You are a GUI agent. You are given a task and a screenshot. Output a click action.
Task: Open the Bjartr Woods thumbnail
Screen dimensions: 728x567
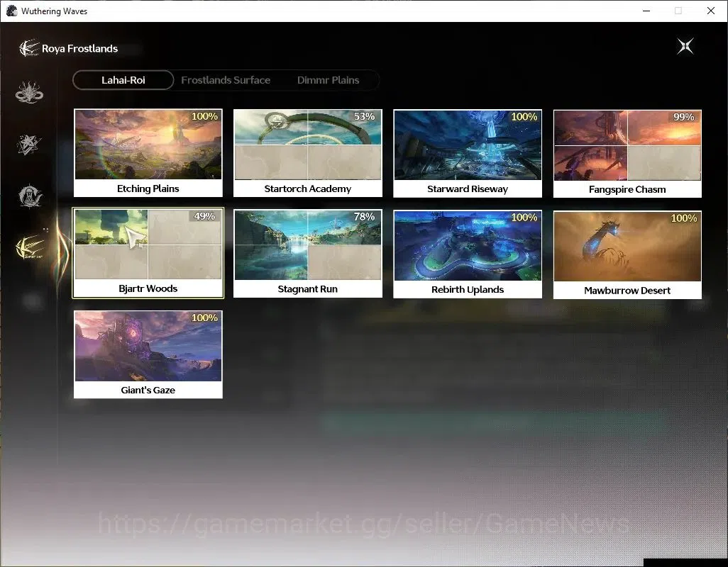(148, 245)
